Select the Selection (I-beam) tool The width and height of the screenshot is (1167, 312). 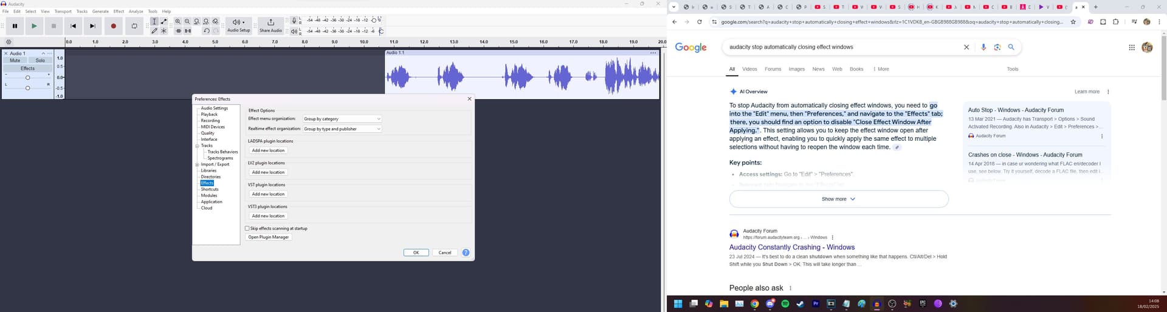[x=154, y=21]
